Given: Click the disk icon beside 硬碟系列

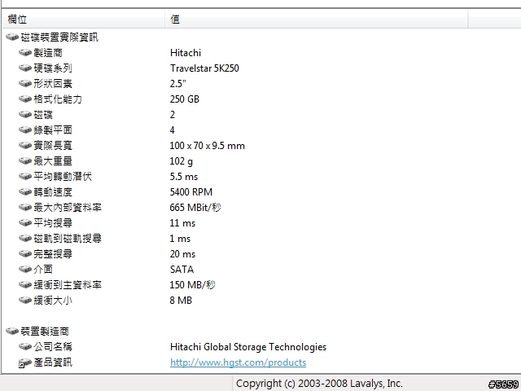Looking at the screenshot, I should (x=25, y=68).
